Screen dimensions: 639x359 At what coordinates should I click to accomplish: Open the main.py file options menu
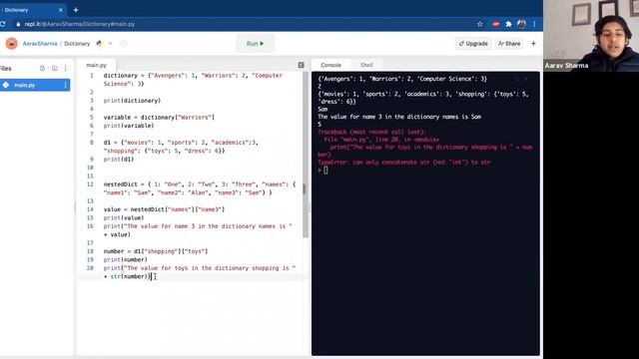coord(65,85)
